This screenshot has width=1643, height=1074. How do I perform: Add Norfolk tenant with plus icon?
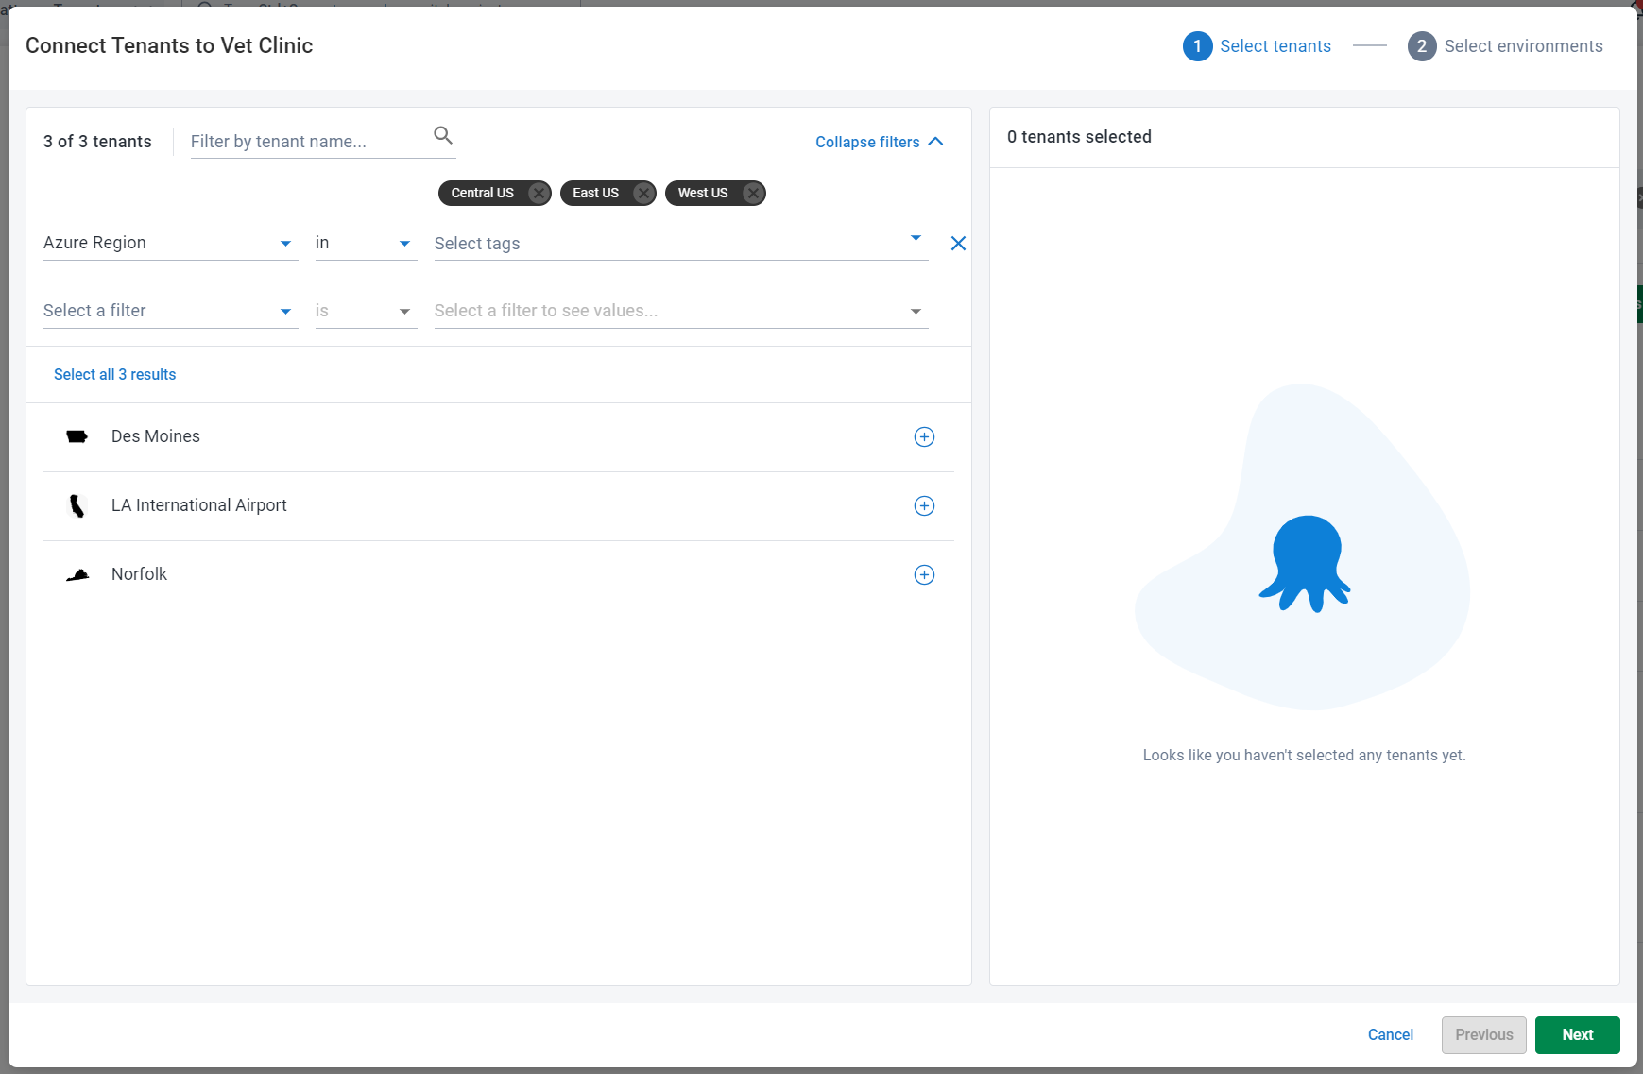click(x=924, y=574)
